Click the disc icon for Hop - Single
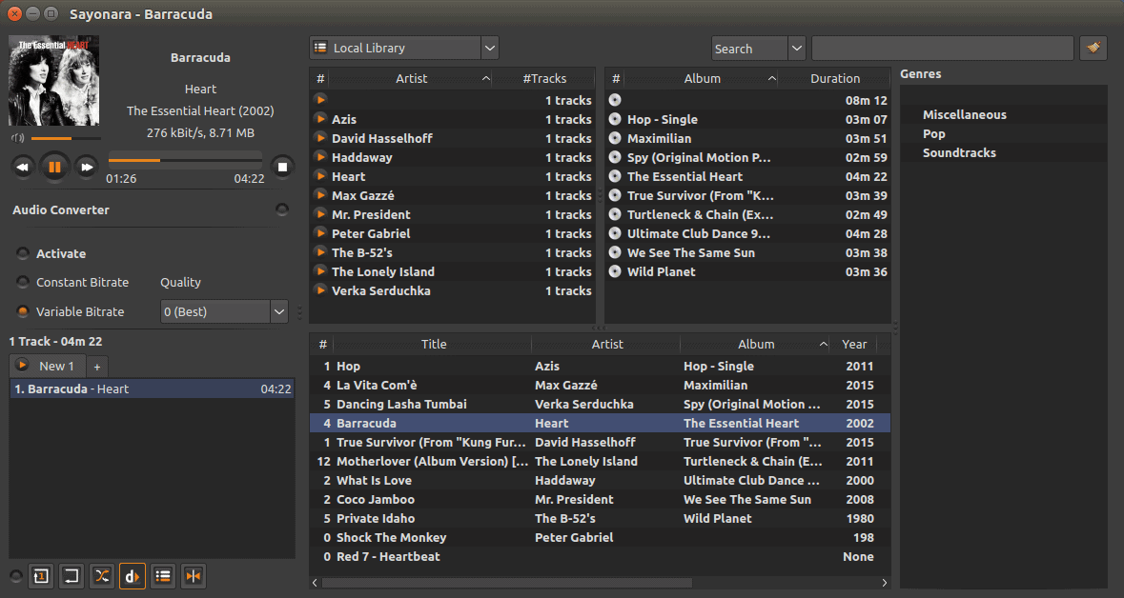The height and width of the screenshot is (598, 1124). [x=615, y=119]
